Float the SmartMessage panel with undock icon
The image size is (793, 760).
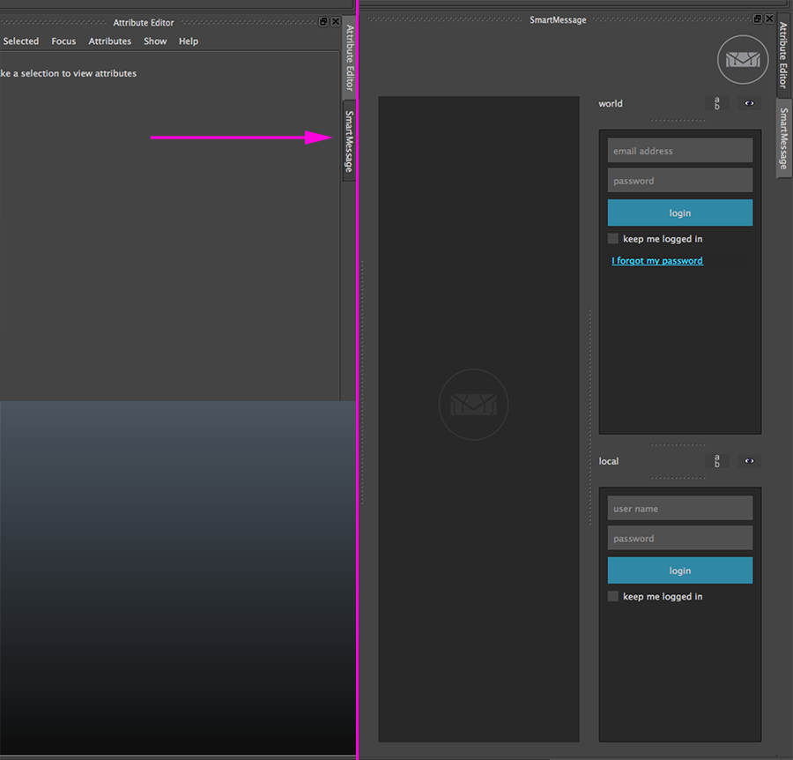pyautogui.click(x=758, y=19)
